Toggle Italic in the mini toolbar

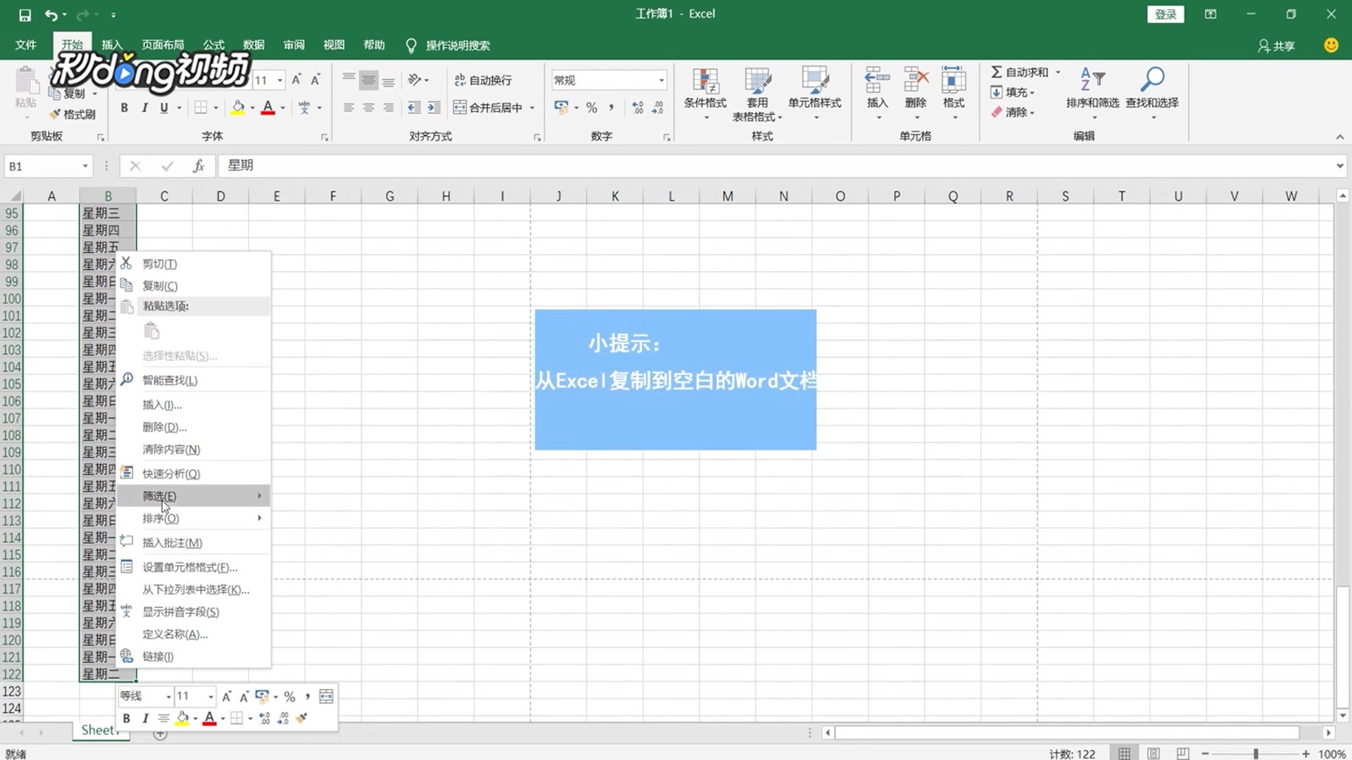pyautogui.click(x=145, y=718)
